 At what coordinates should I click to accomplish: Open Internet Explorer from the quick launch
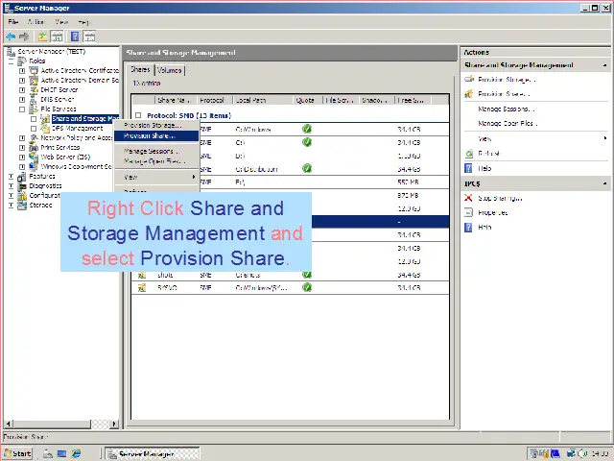76,453
